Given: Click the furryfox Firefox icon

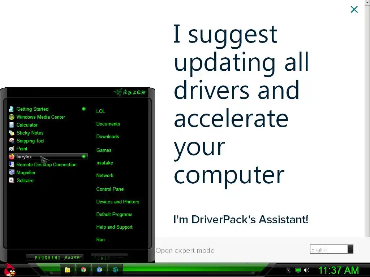Looking at the screenshot, I should tap(11, 157).
